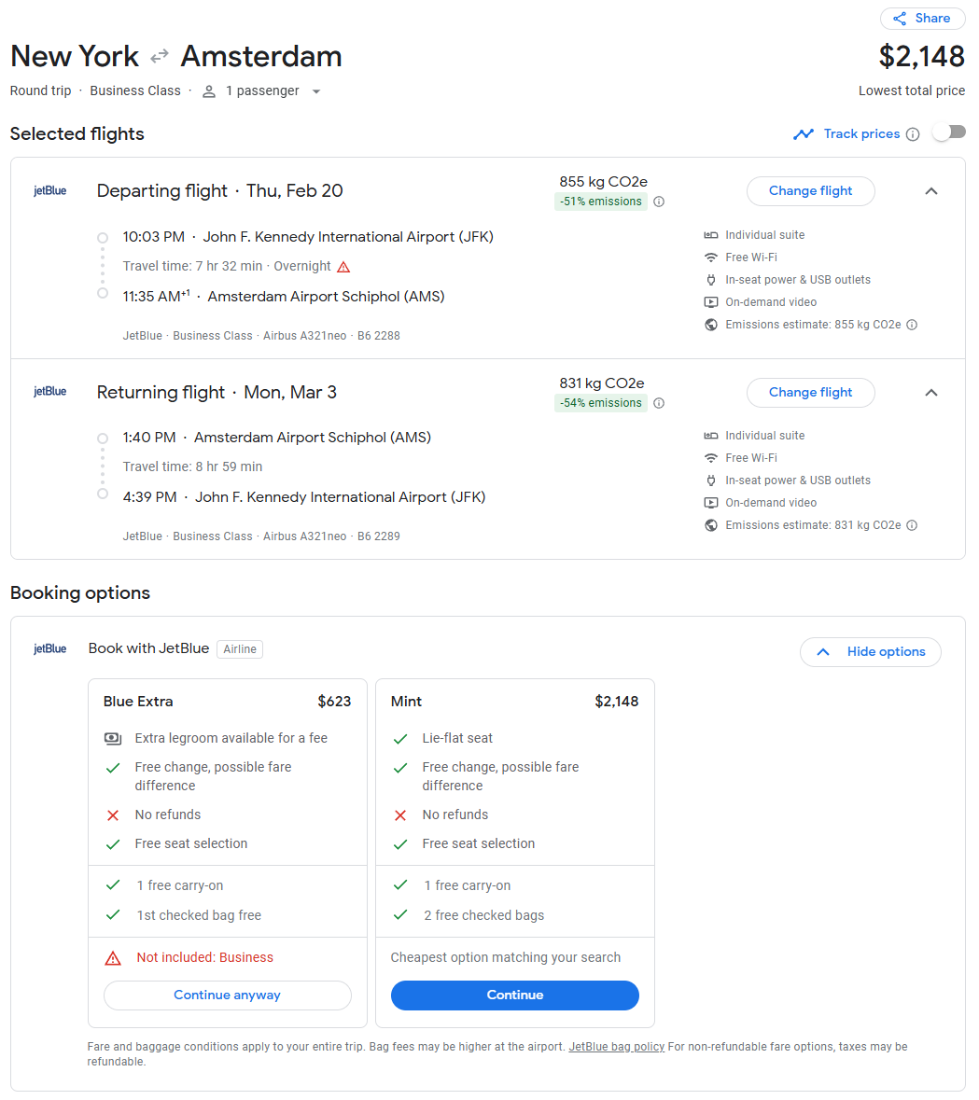
Task: Change the returning flight
Action: coord(810,393)
